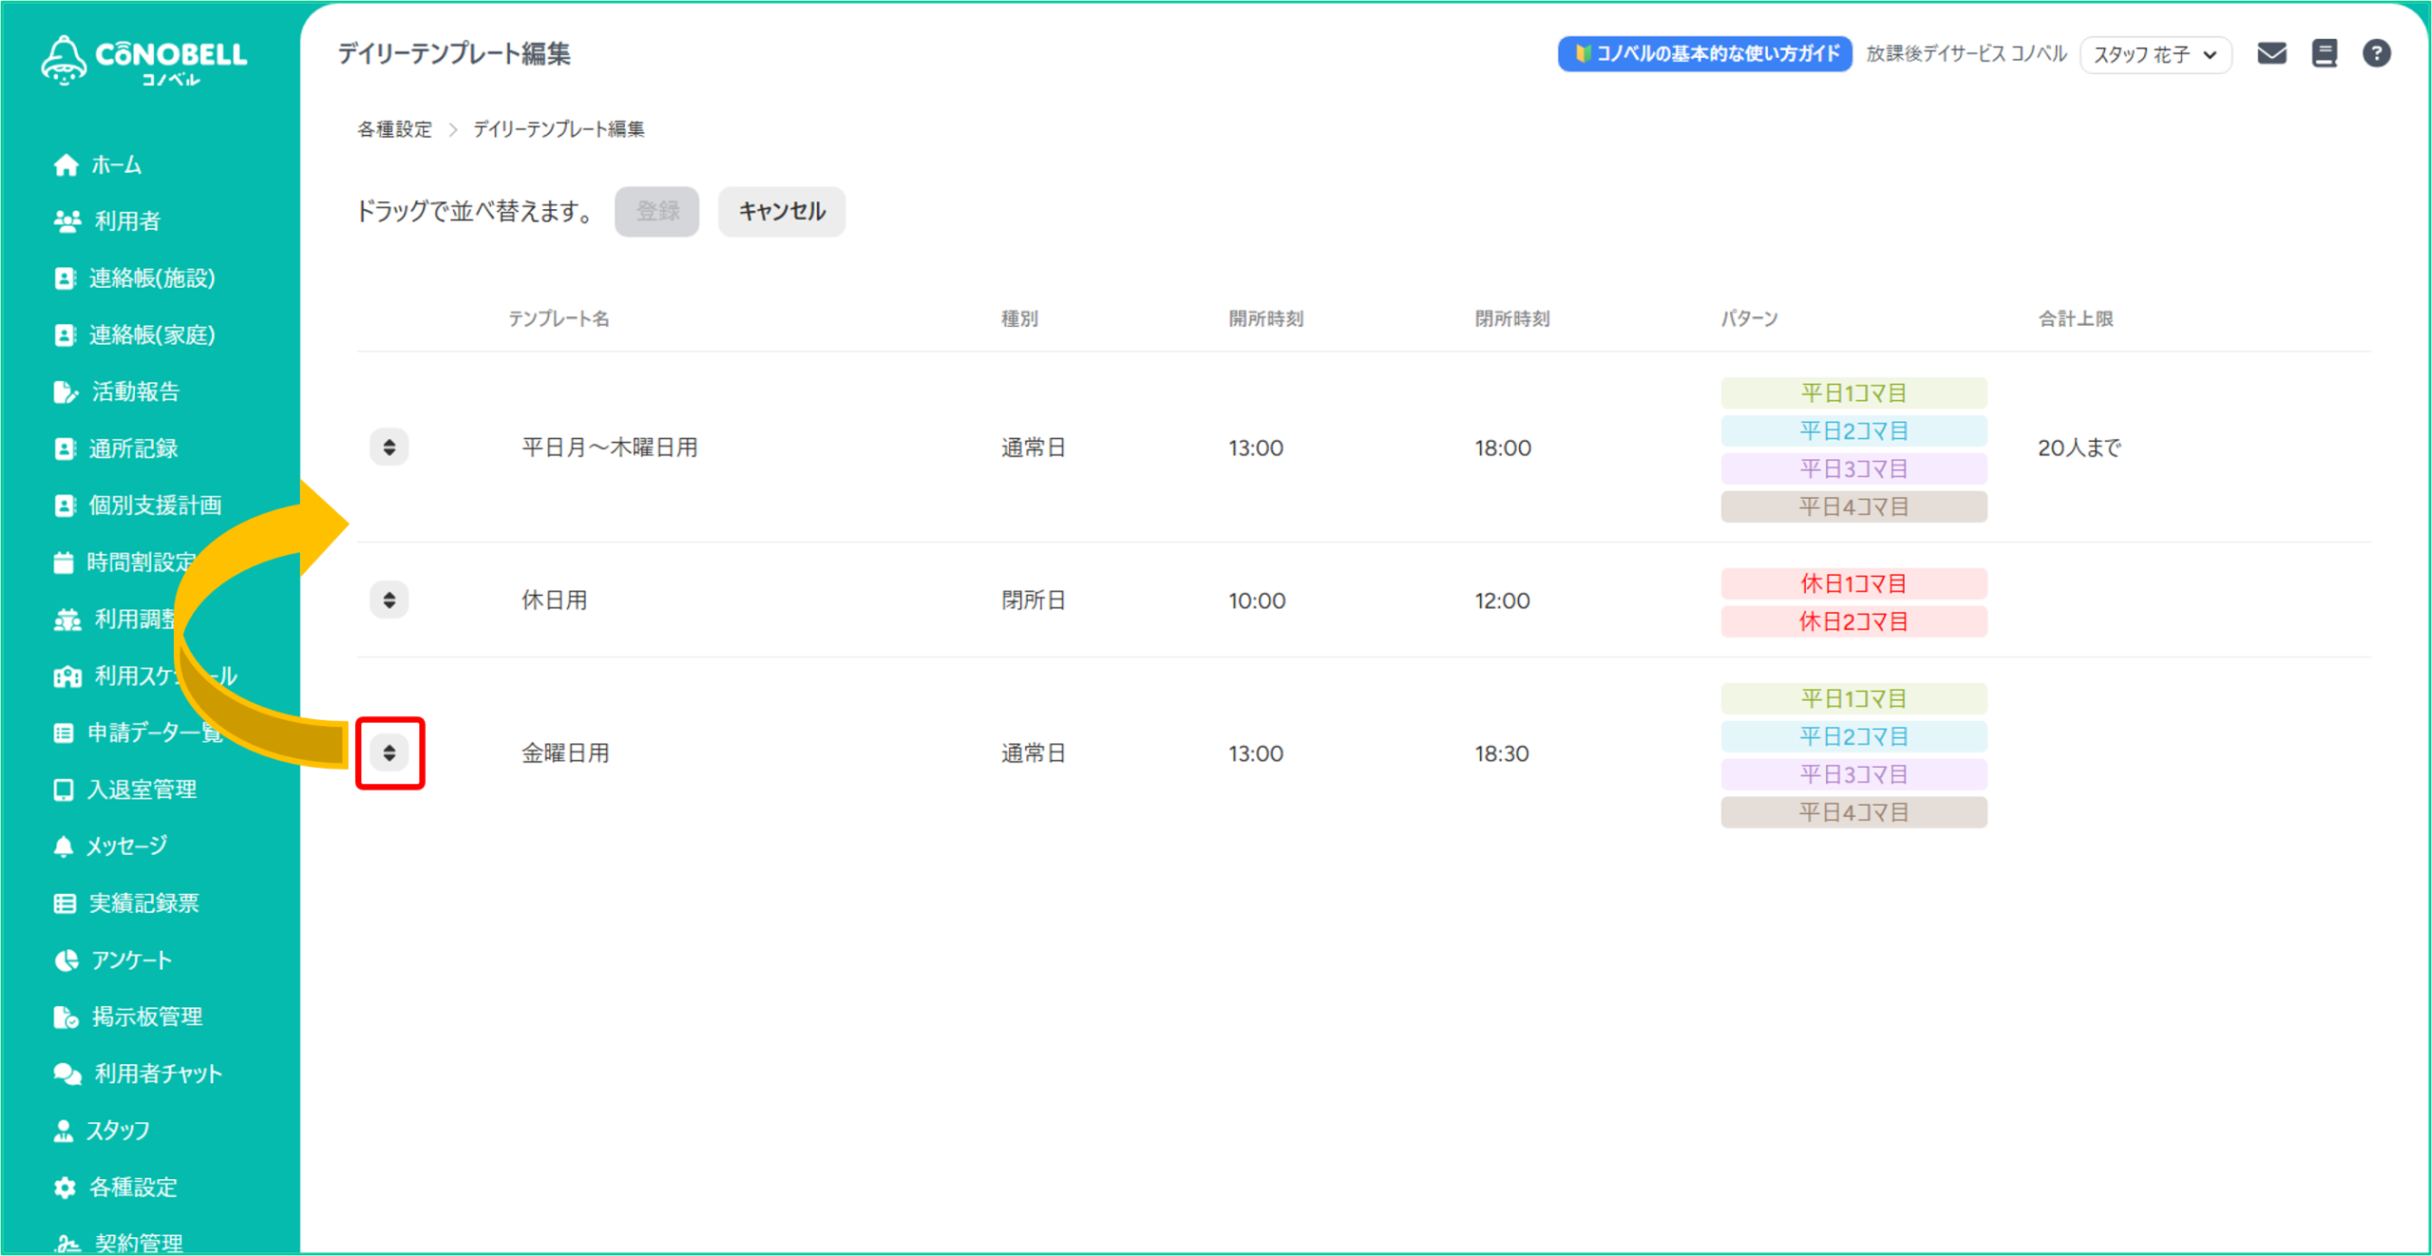The width and height of the screenshot is (2432, 1256).
Task: Click the green 平日1コマ目 tag, first row
Action: [1852, 392]
